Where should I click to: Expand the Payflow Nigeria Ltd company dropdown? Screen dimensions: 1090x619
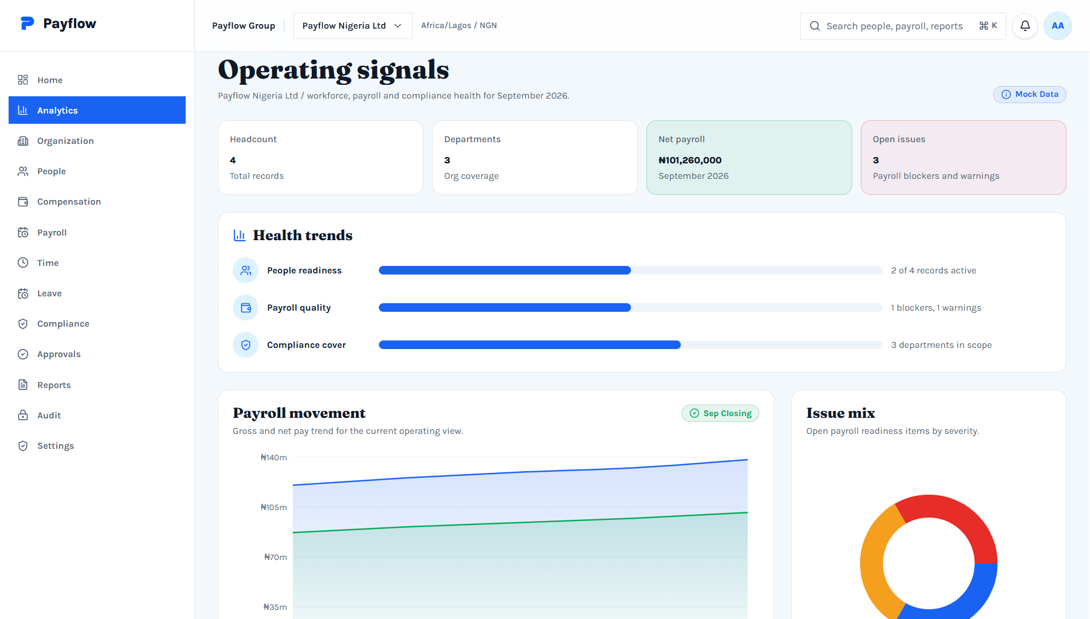click(352, 26)
